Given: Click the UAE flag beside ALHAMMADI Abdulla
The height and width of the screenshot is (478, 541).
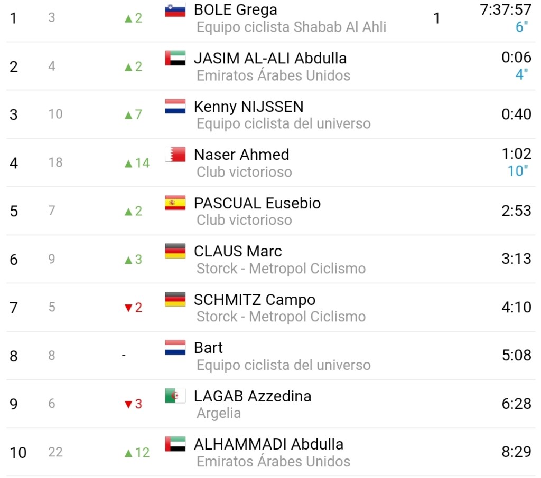Looking at the screenshot, I should coord(175,444).
